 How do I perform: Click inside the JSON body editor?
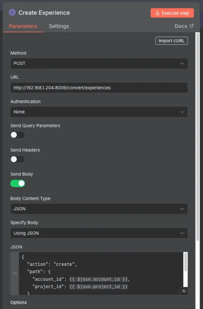pyautogui.click(x=101, y=273)
